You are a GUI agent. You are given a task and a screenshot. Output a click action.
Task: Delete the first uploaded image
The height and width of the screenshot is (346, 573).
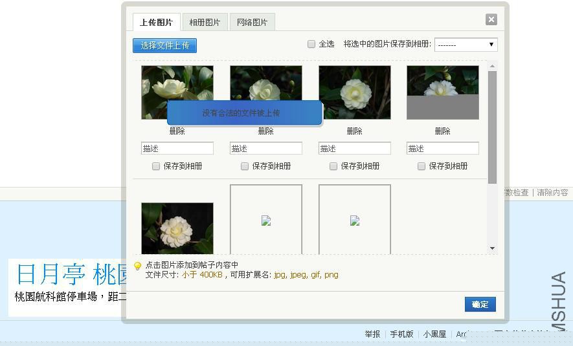coord(177,131)
